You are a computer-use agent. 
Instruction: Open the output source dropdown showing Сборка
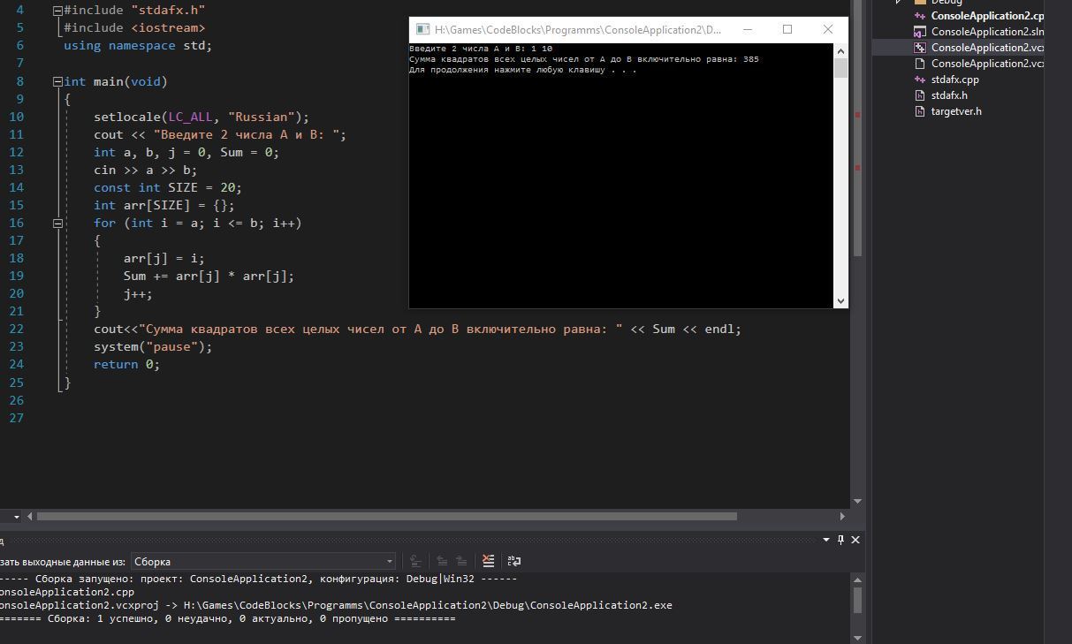coord(263,561)
